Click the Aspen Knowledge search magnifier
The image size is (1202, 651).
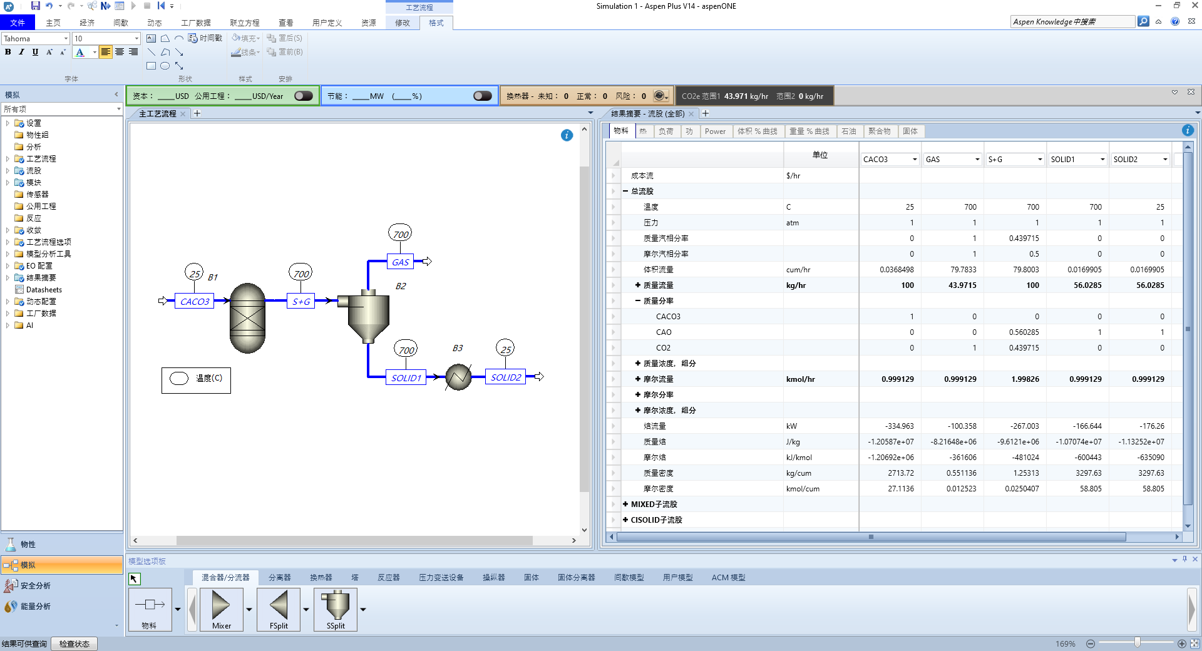[1143, 21]
